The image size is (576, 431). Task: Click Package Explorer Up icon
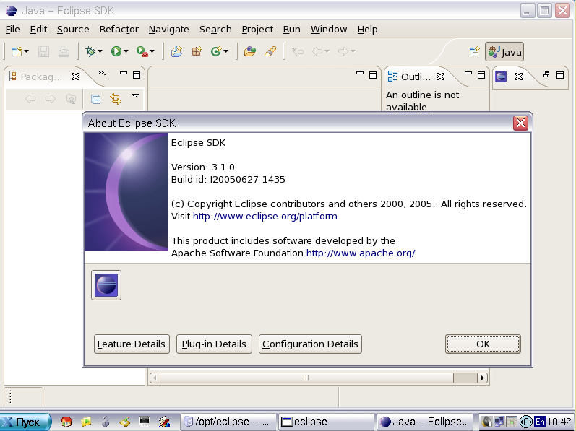click(71, 99)
